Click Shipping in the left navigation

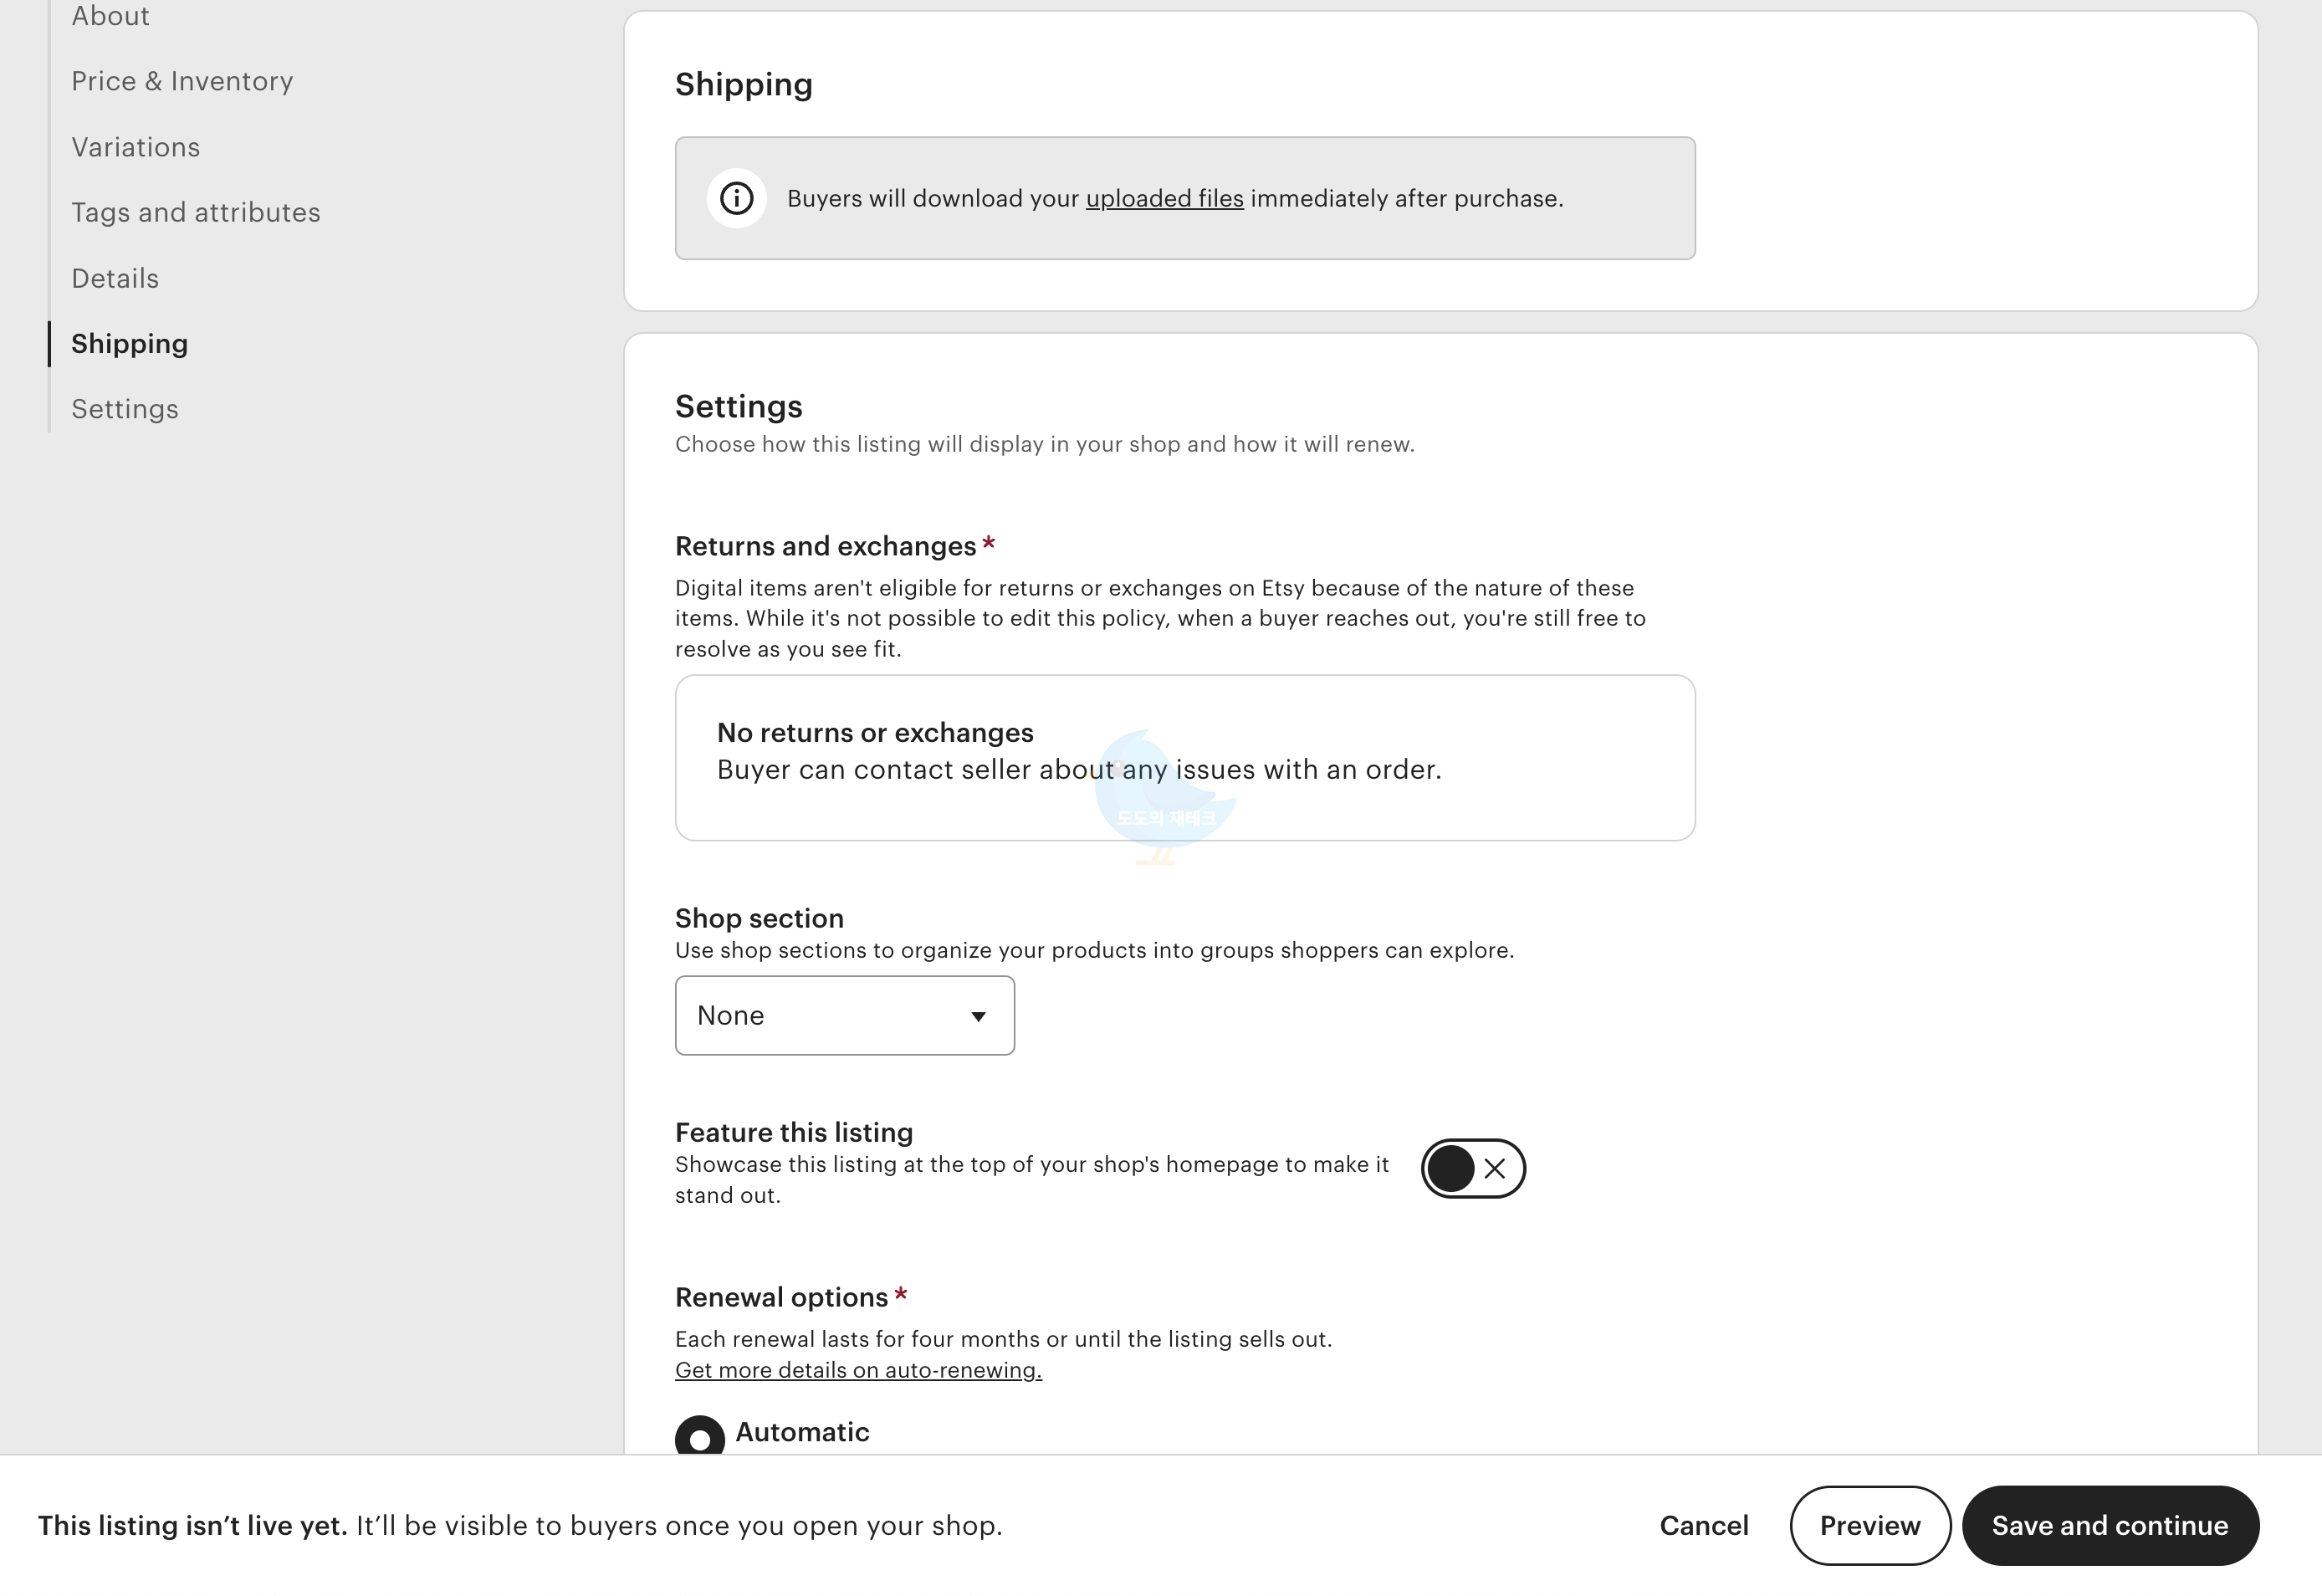130,343
